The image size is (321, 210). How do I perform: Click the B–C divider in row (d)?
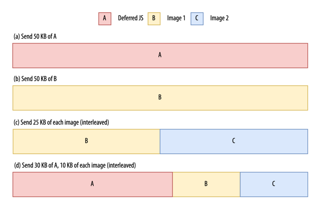tap(240, 184)
